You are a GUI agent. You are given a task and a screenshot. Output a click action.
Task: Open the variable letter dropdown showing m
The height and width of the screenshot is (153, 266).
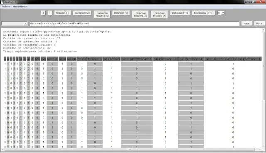(221, 13)
